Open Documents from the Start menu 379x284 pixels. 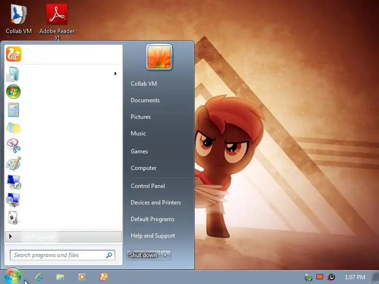145,100
